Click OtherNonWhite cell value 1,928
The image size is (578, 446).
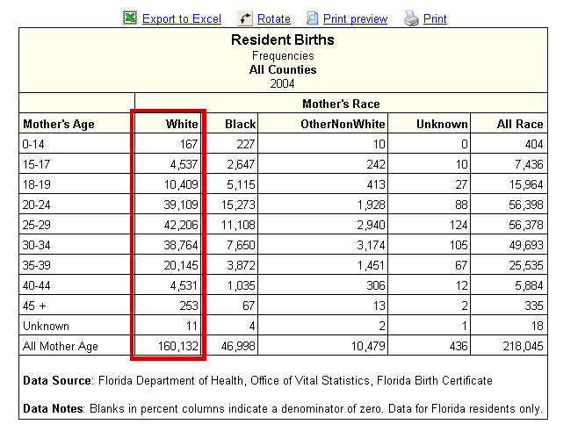tap(372, 205)
